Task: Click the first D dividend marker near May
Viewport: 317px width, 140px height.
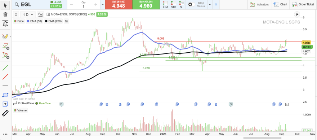Action: pyautogui.click(x=62, y=104)
